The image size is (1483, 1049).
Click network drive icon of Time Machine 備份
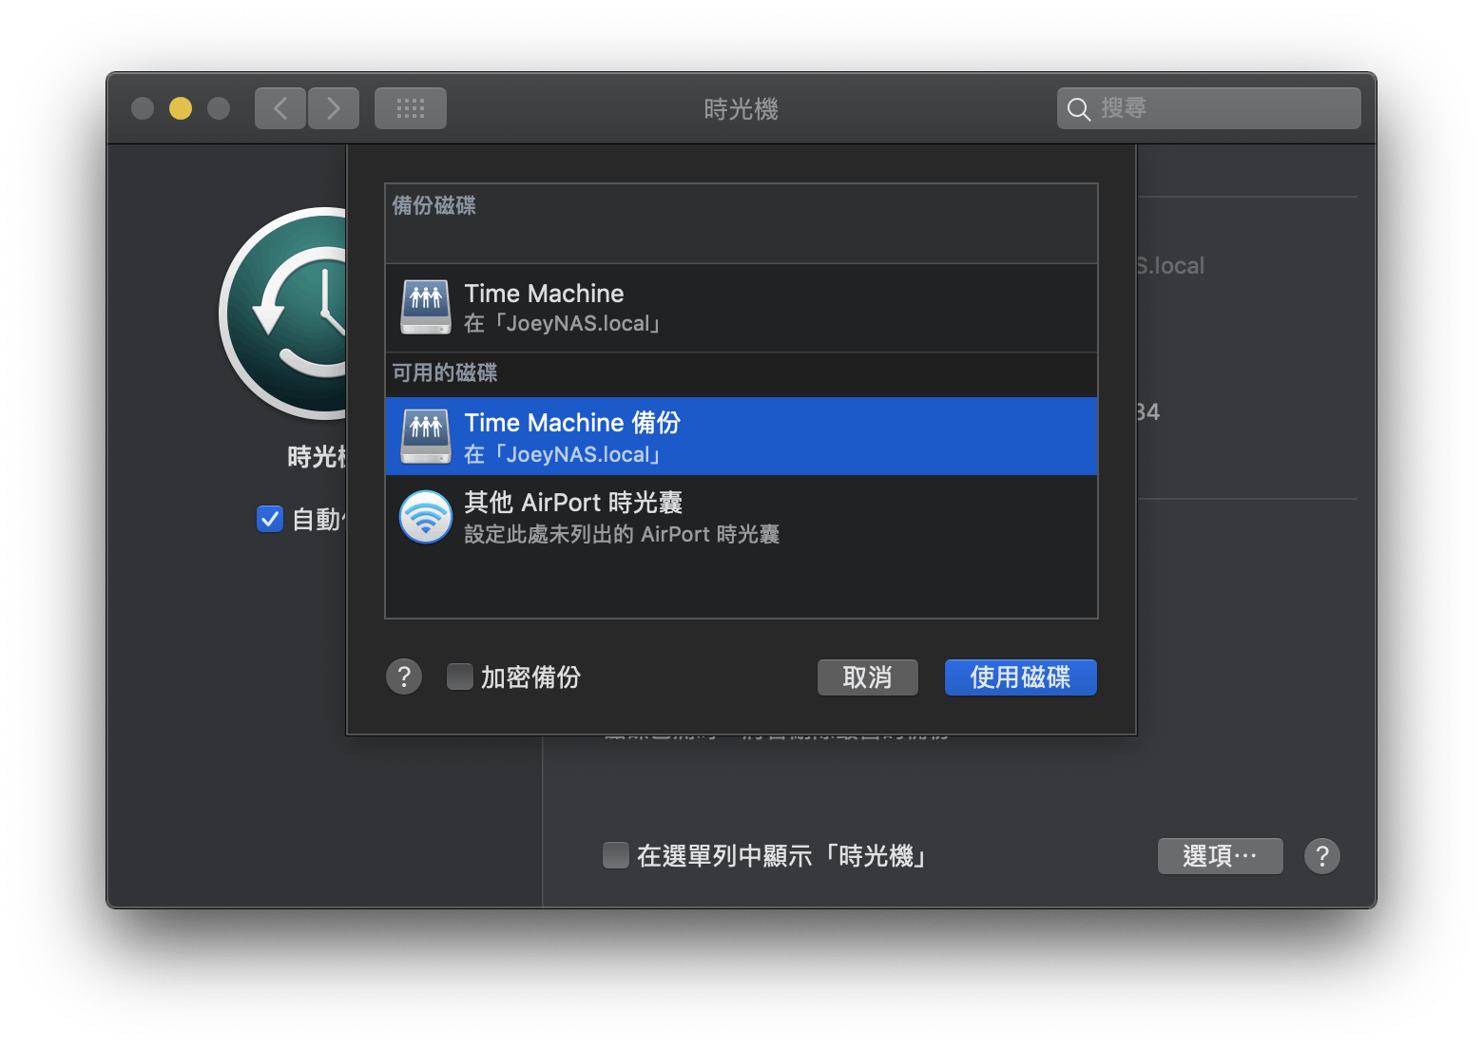pyautogui.click(x=426, y=436)
